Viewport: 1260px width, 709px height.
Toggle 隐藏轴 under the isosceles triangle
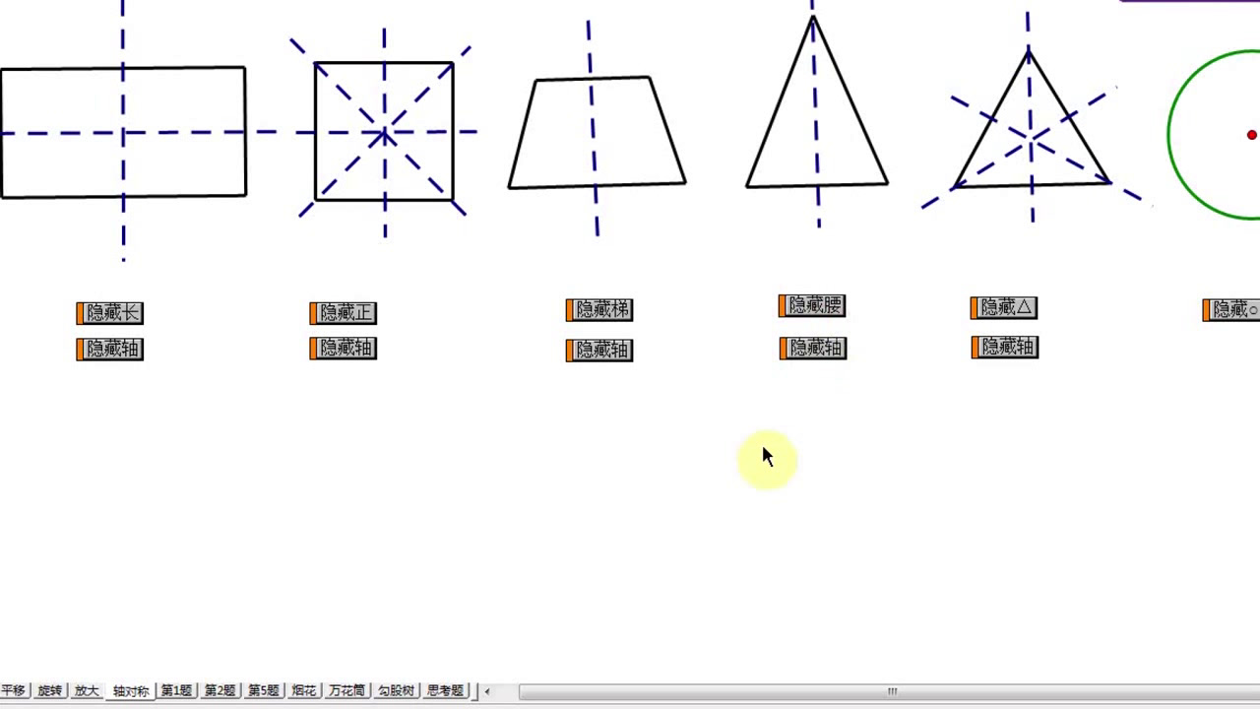pos(813,349)
